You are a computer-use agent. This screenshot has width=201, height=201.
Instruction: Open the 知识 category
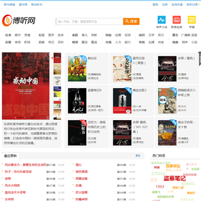tap(142, 35)
